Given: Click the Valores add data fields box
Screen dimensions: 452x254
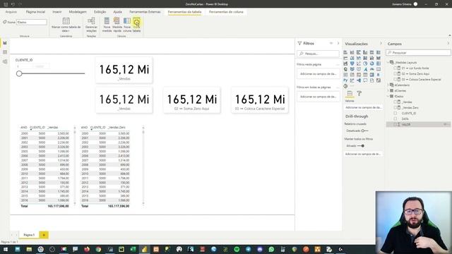Looking at the screenshot, I should 363,107.
